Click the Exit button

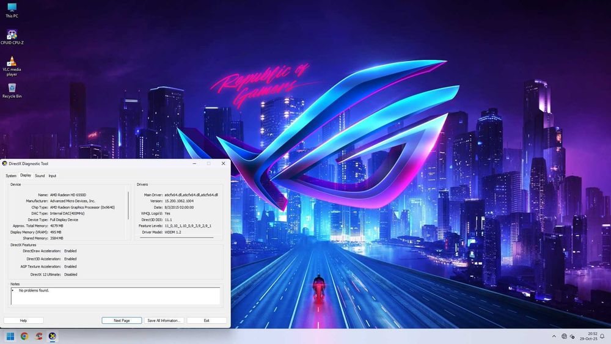pos(207,321)
